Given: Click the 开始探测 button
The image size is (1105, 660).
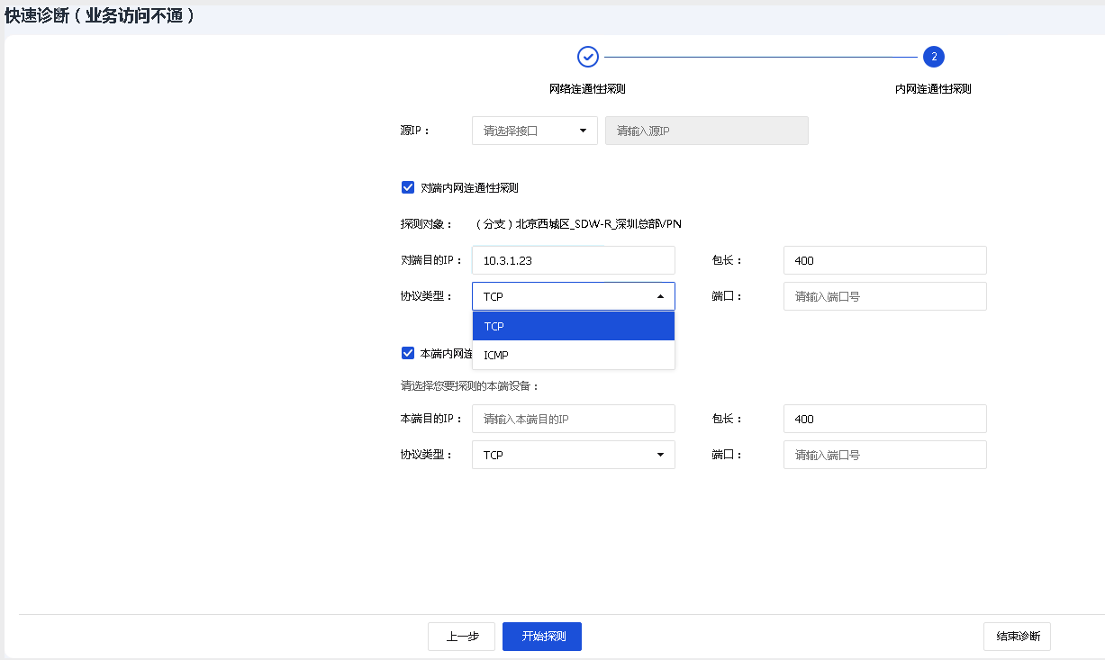Looking at the screenshot, I should click(541, 637).
